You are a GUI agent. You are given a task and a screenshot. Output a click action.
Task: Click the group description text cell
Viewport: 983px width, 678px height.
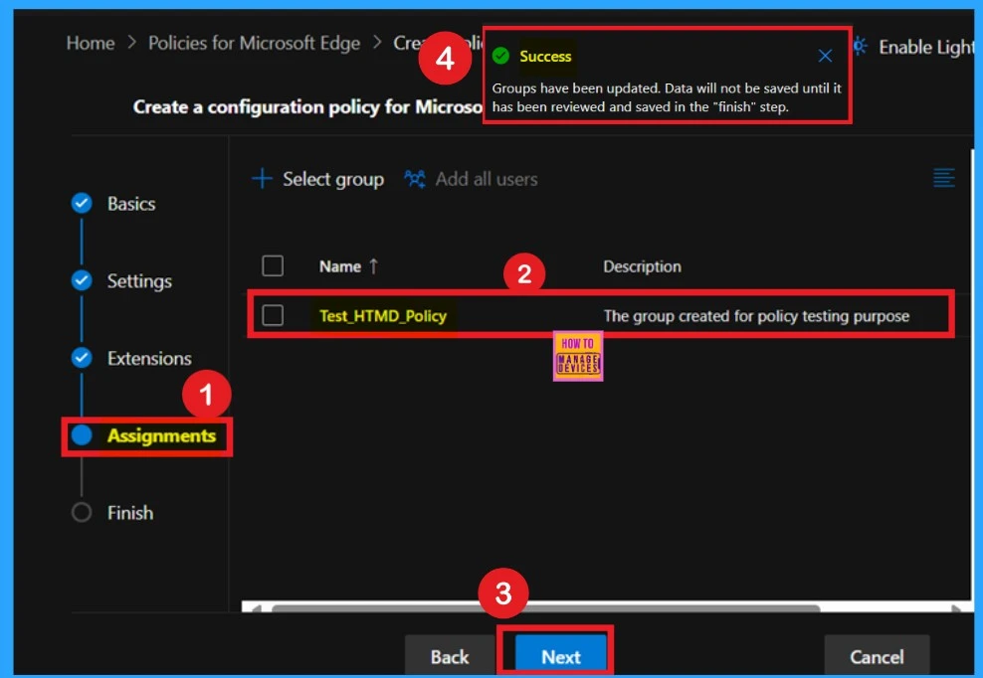coord(756,316)
